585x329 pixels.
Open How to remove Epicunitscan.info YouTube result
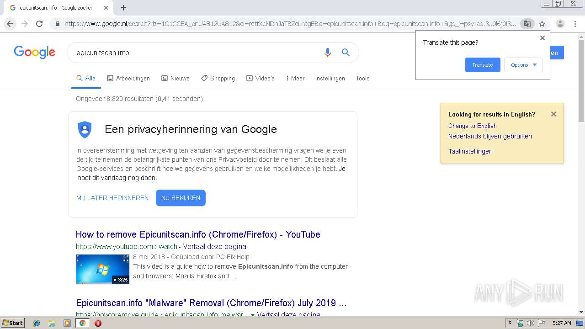(x=198, y=234)
